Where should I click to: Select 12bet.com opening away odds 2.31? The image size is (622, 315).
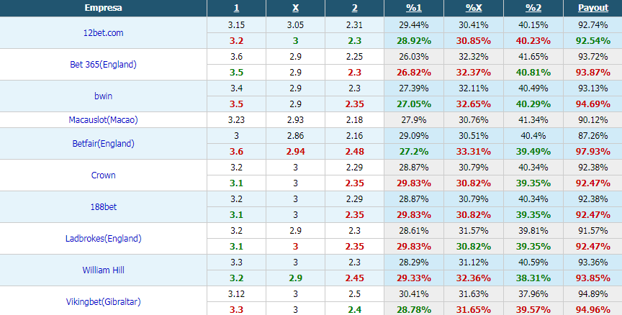point(355,25)
